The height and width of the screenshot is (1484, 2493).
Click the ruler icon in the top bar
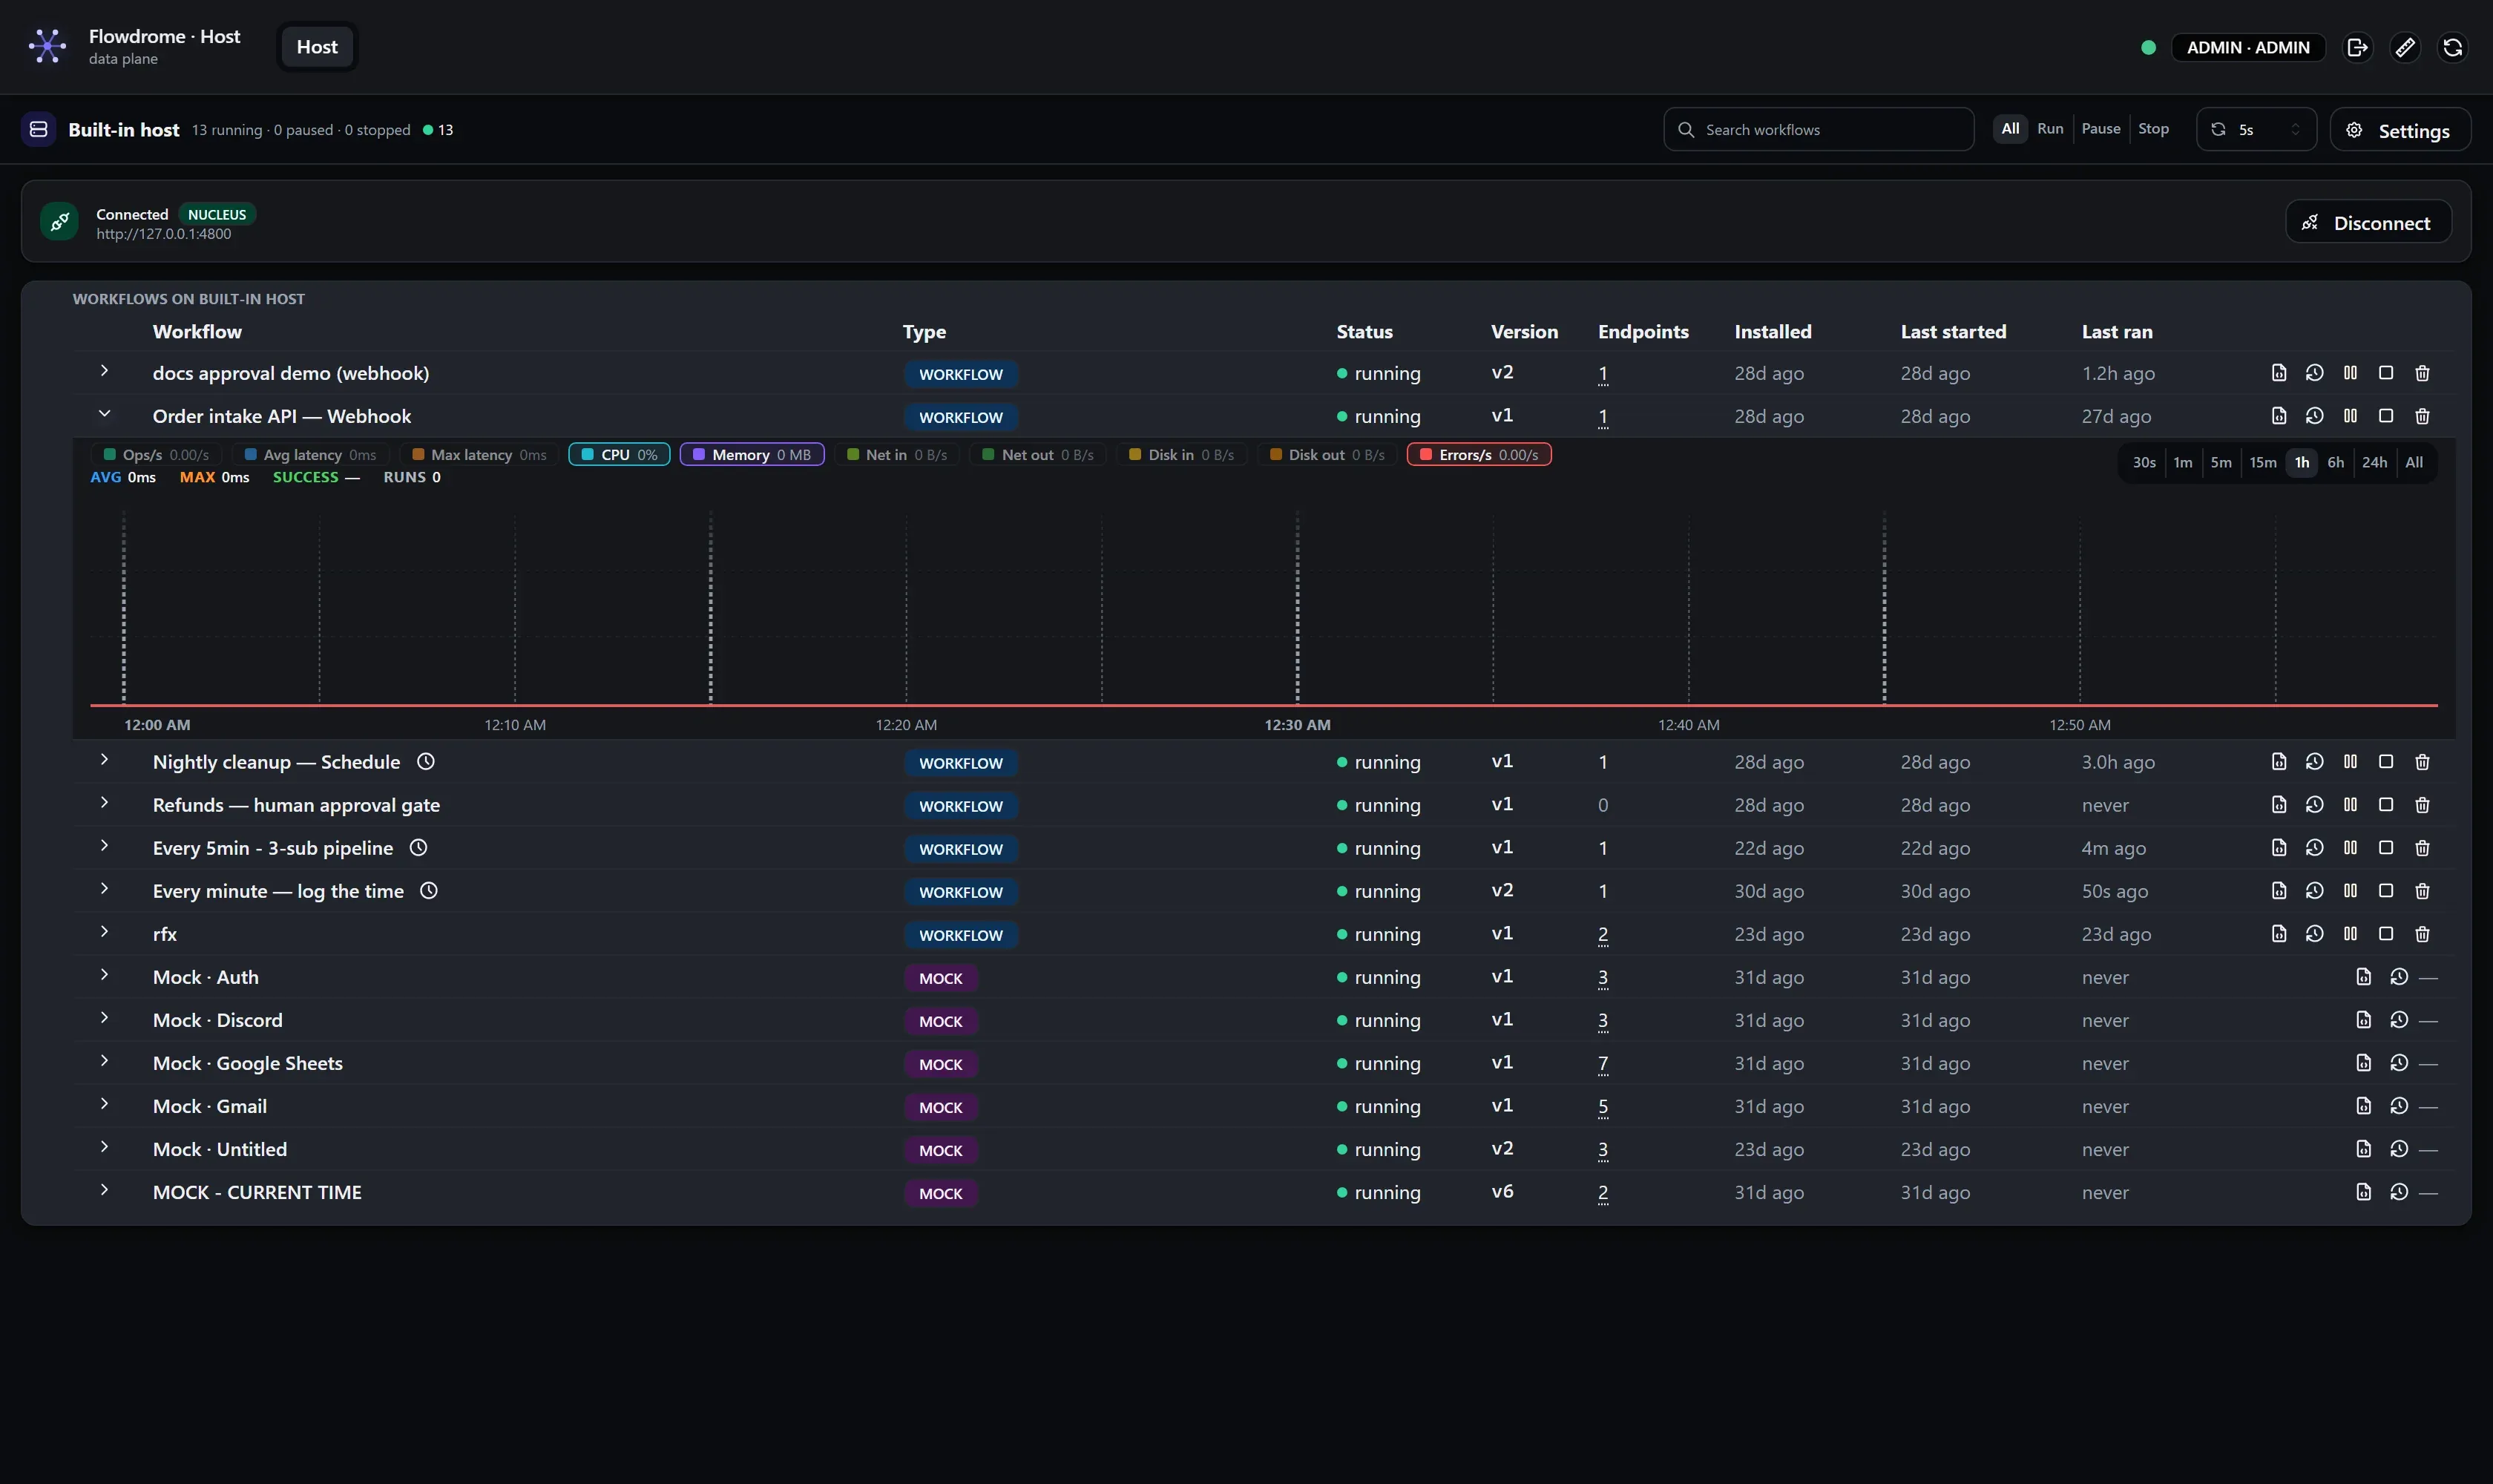2405,47
